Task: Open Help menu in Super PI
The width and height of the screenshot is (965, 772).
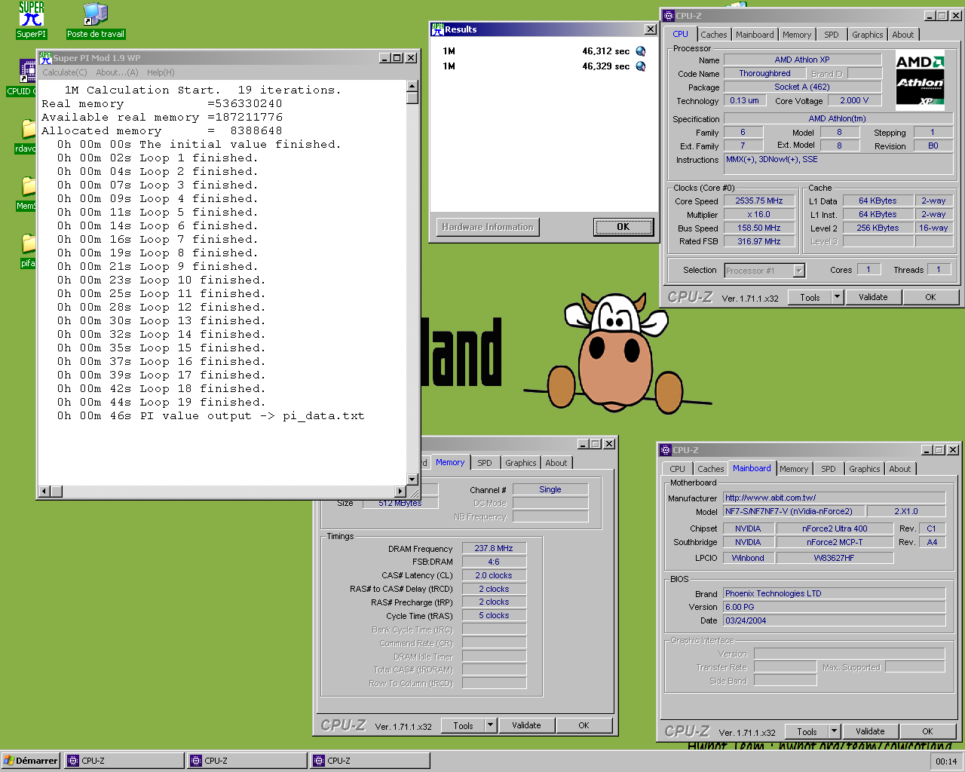Action: pos(161,72)
